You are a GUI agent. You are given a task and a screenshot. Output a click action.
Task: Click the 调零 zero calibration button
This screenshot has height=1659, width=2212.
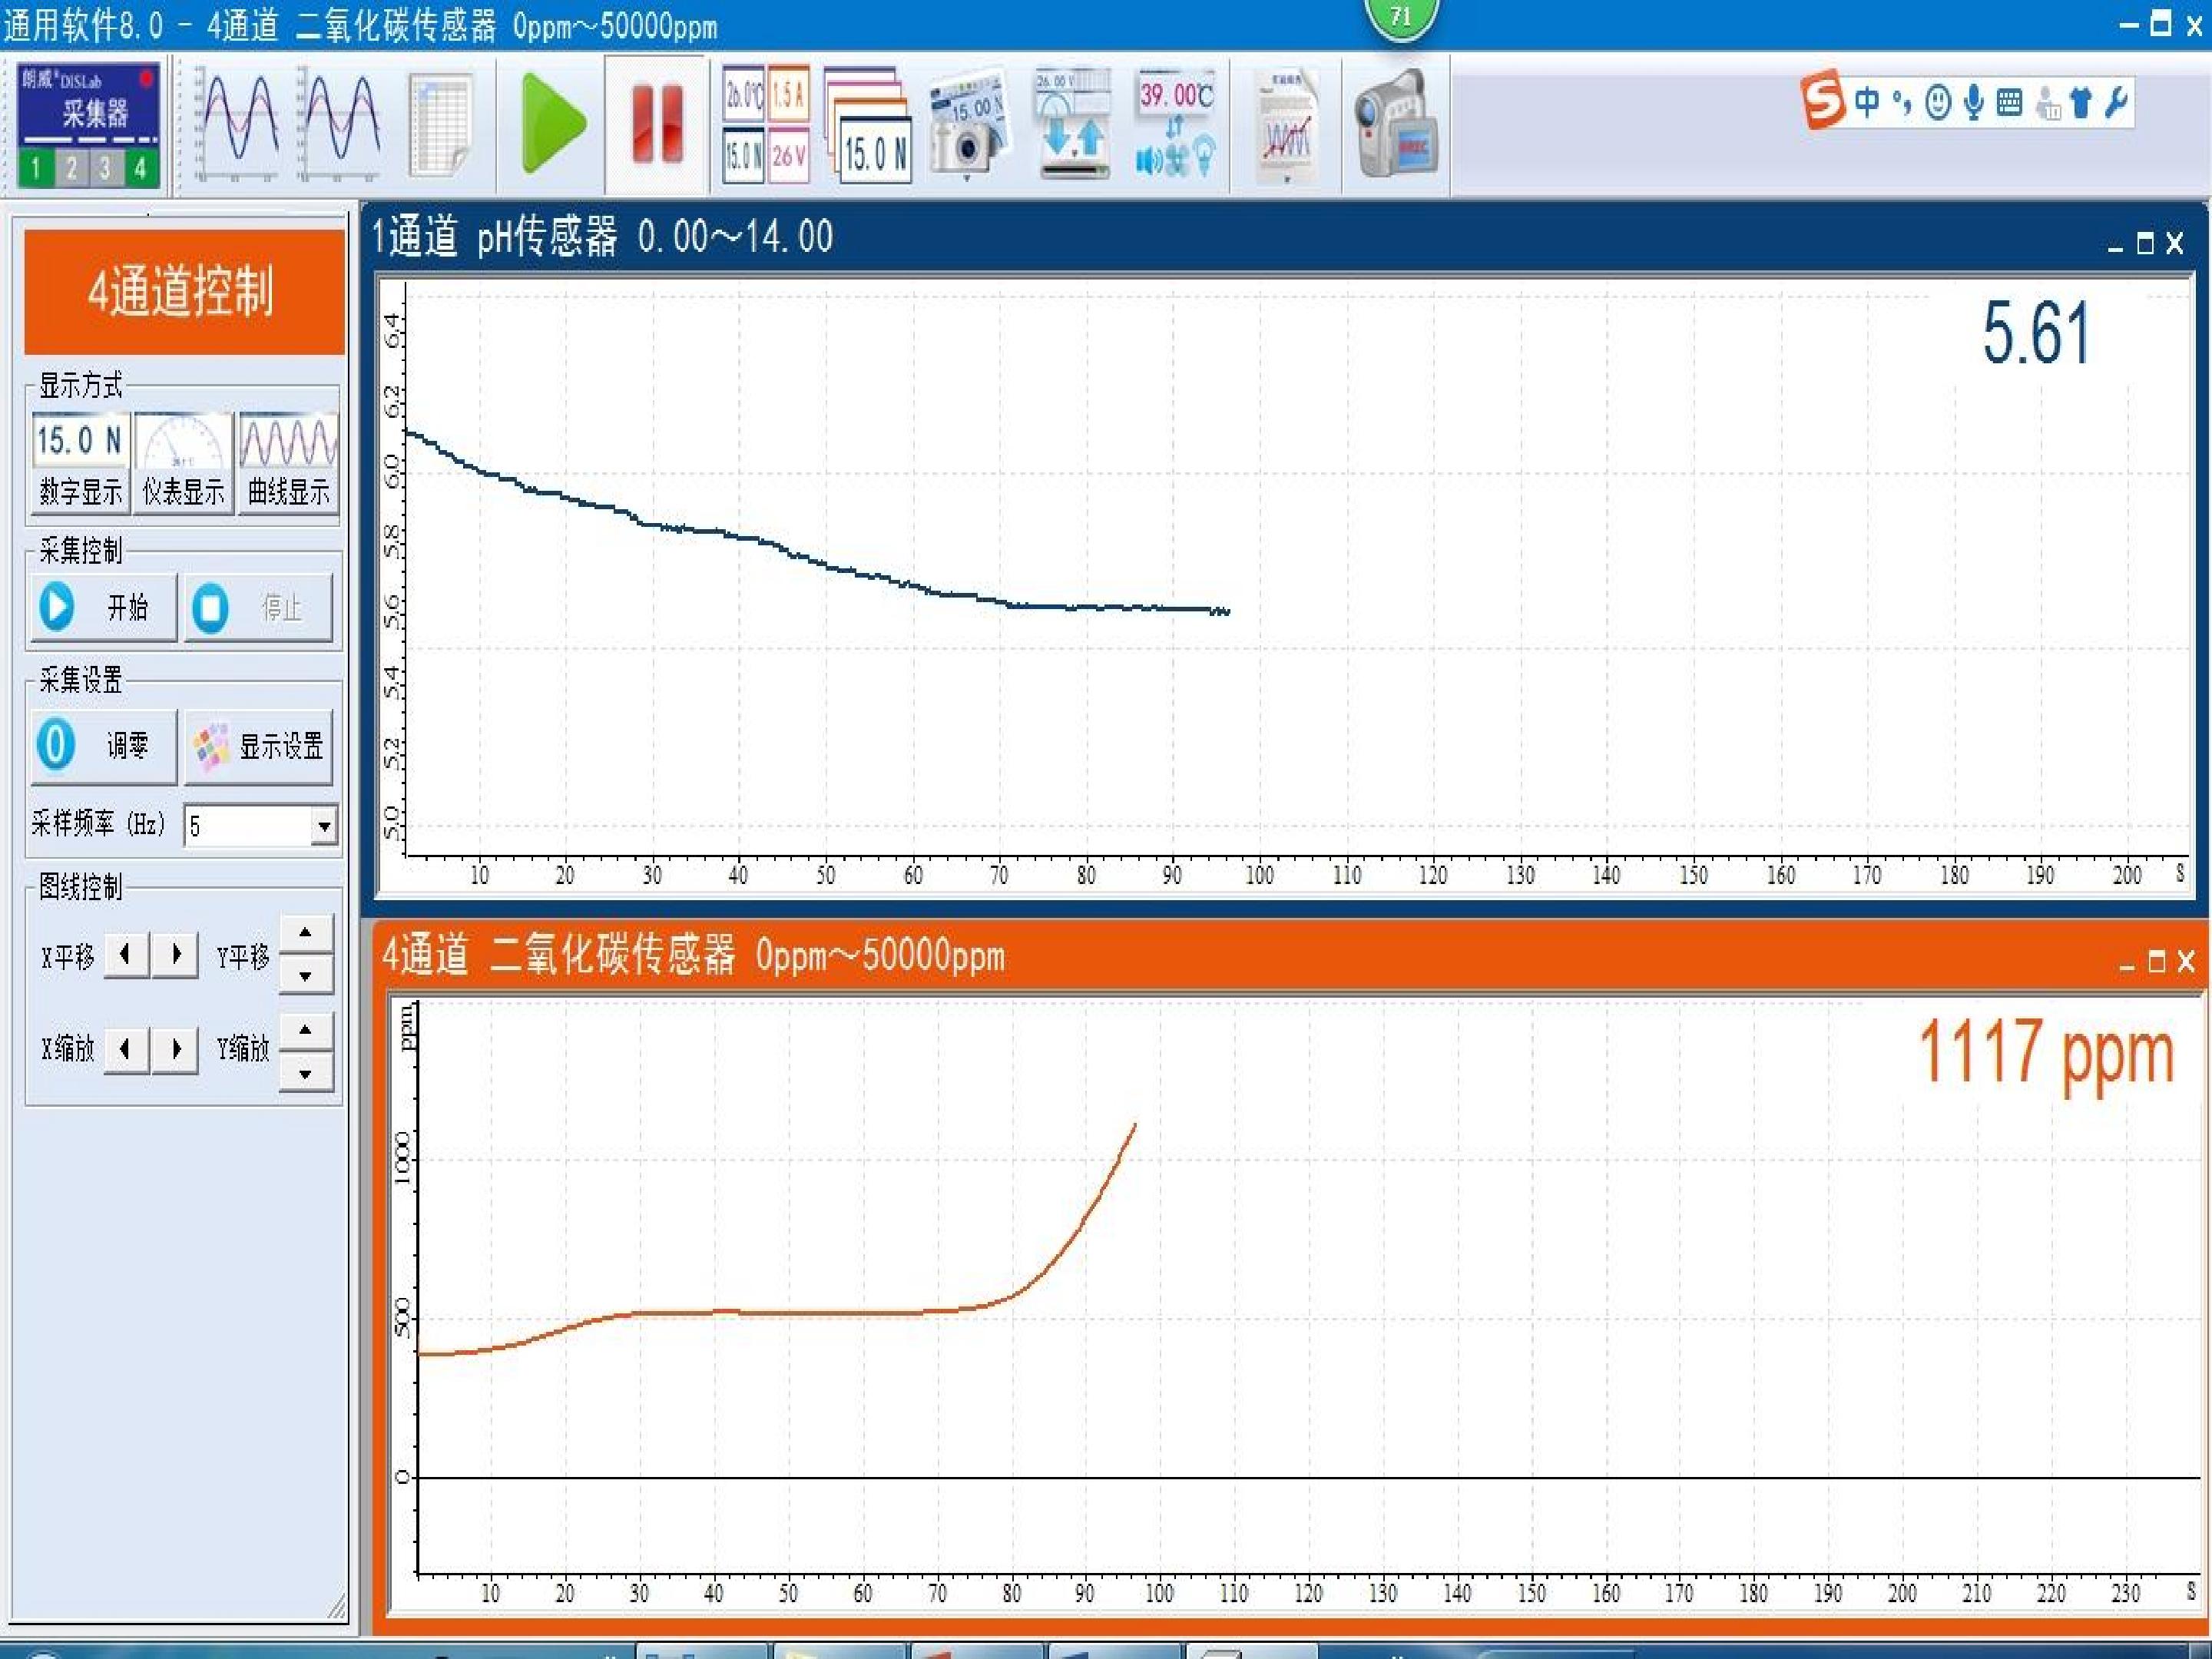click(x=104, y=745)
